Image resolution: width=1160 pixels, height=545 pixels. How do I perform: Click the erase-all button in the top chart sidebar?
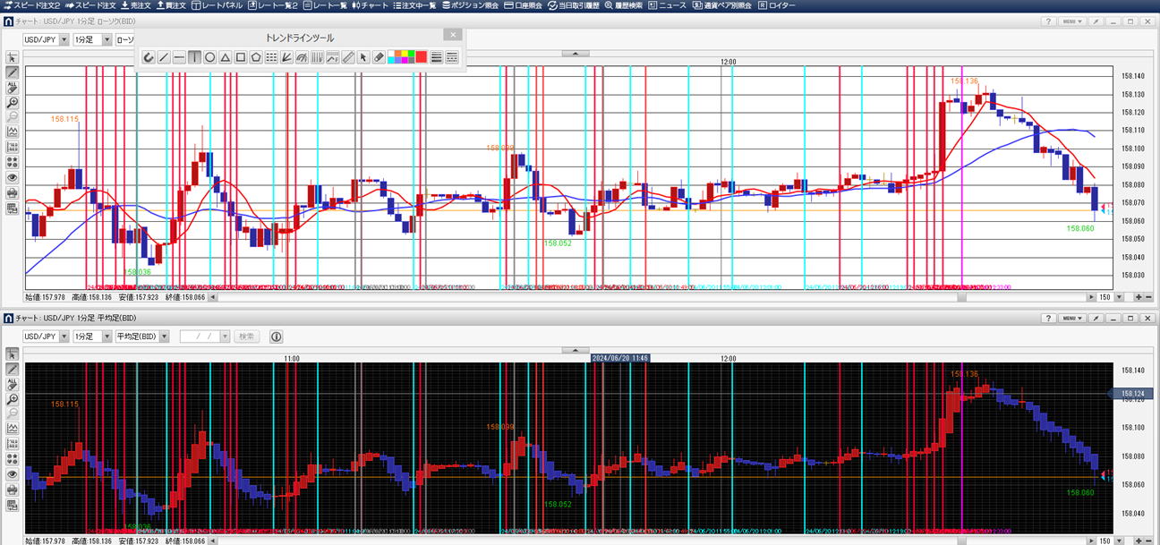(13, 88)
